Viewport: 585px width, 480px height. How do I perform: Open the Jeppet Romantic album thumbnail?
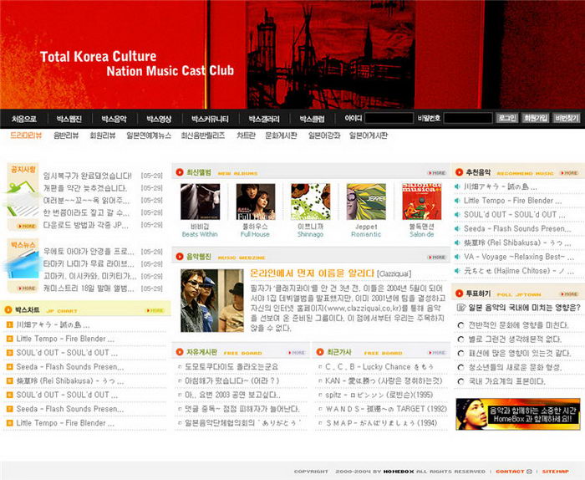(x=365, y=202)
